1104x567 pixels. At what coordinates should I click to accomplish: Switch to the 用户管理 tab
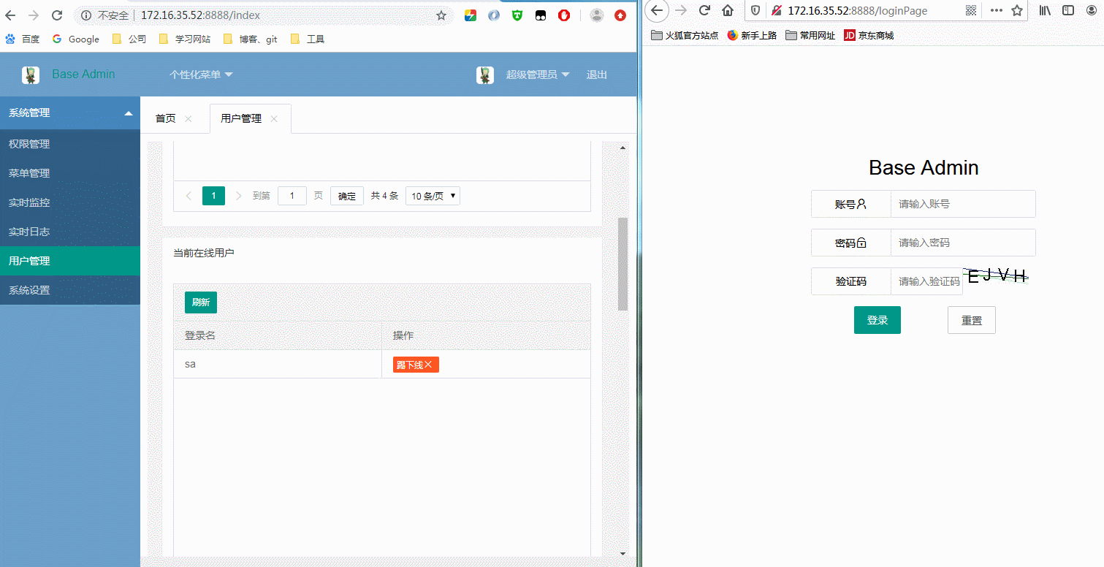click(x=241, y=118)
